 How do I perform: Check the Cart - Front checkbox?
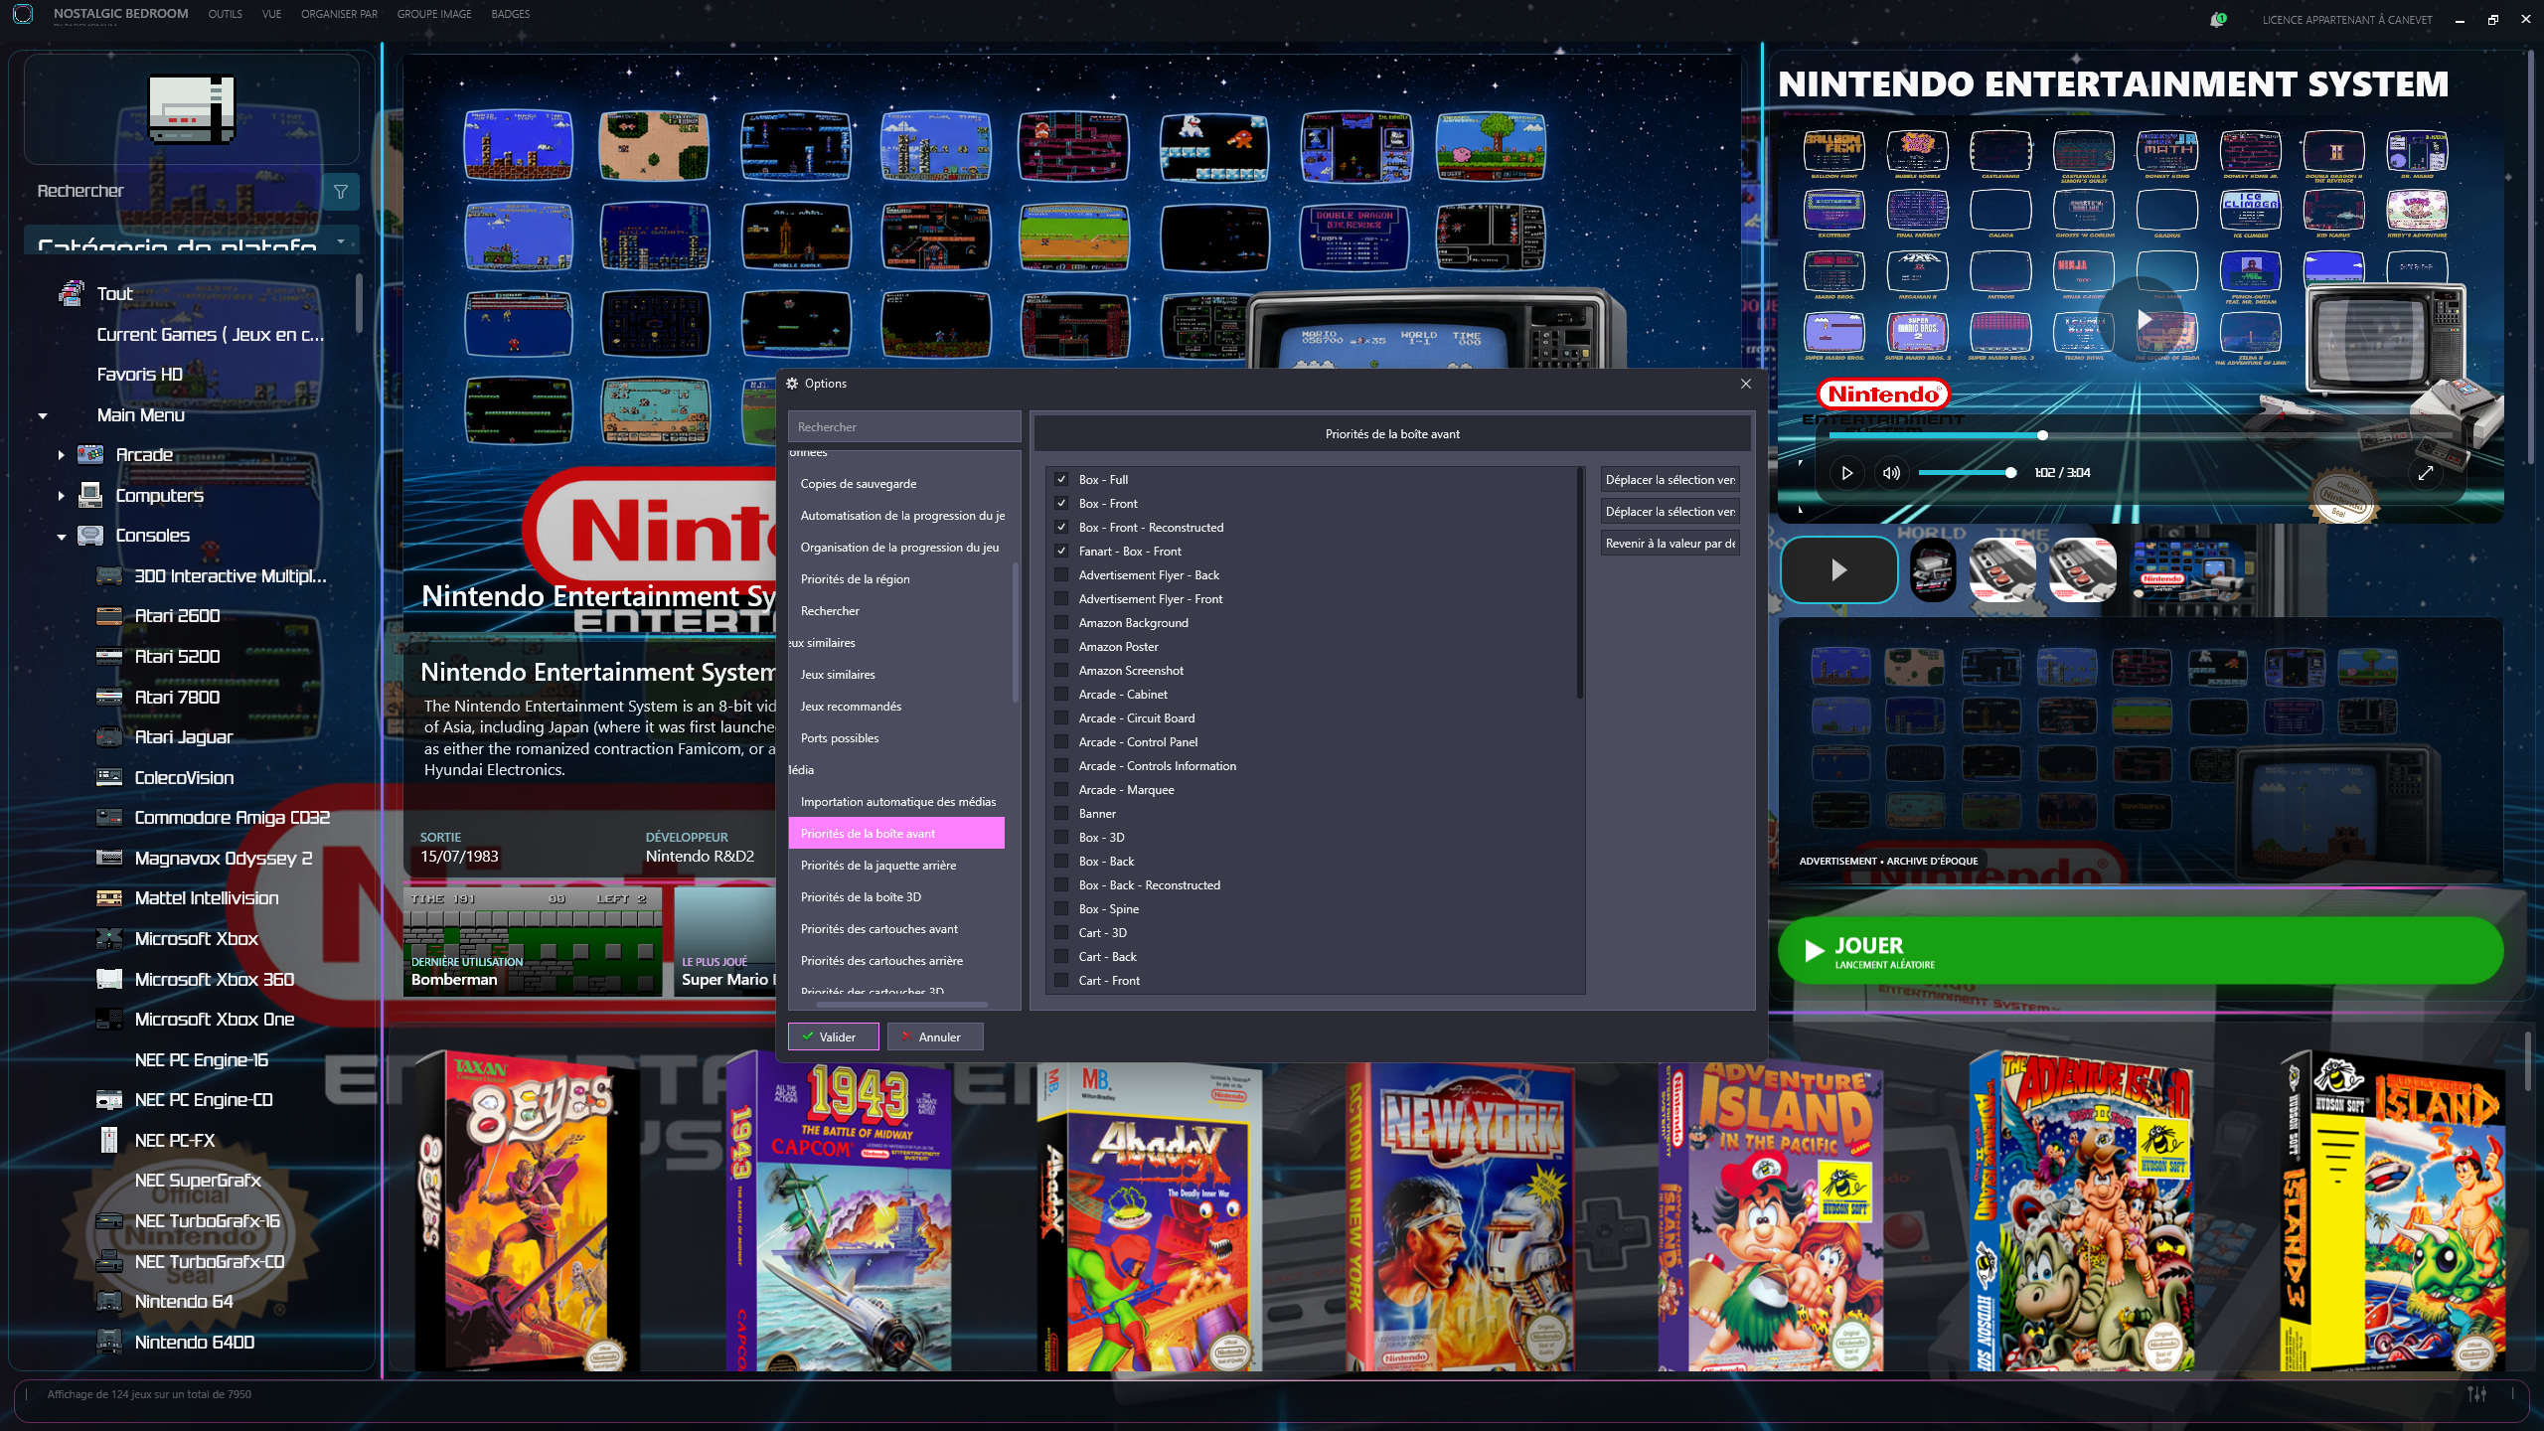click(1061, 981)
